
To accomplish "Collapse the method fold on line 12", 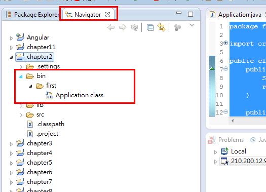I will click(225, 112).
